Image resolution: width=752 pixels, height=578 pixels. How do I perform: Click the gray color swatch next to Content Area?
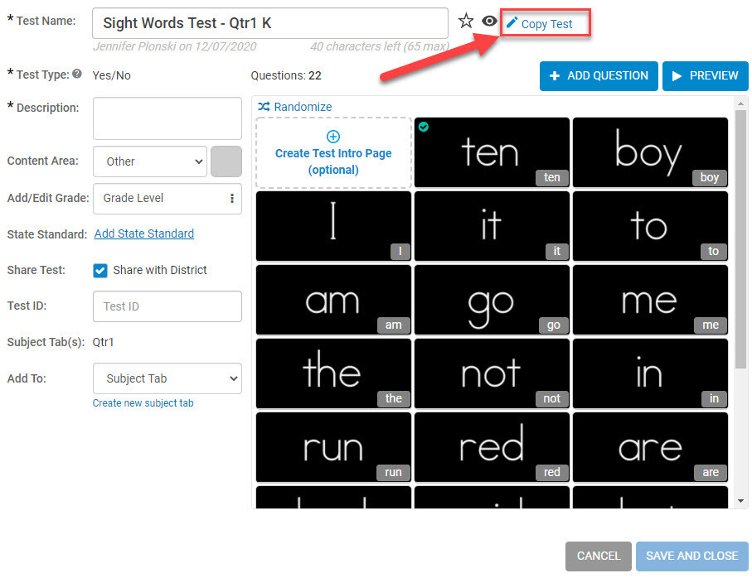coord(226,161)
